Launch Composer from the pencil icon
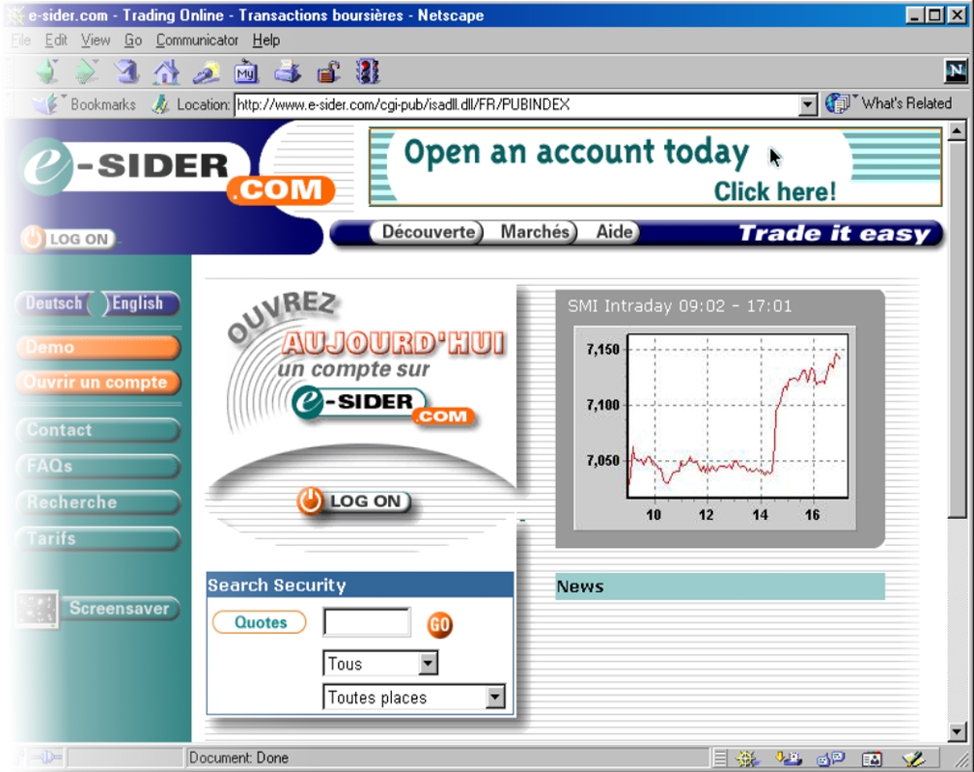The image size is (974, 772). 913,758
